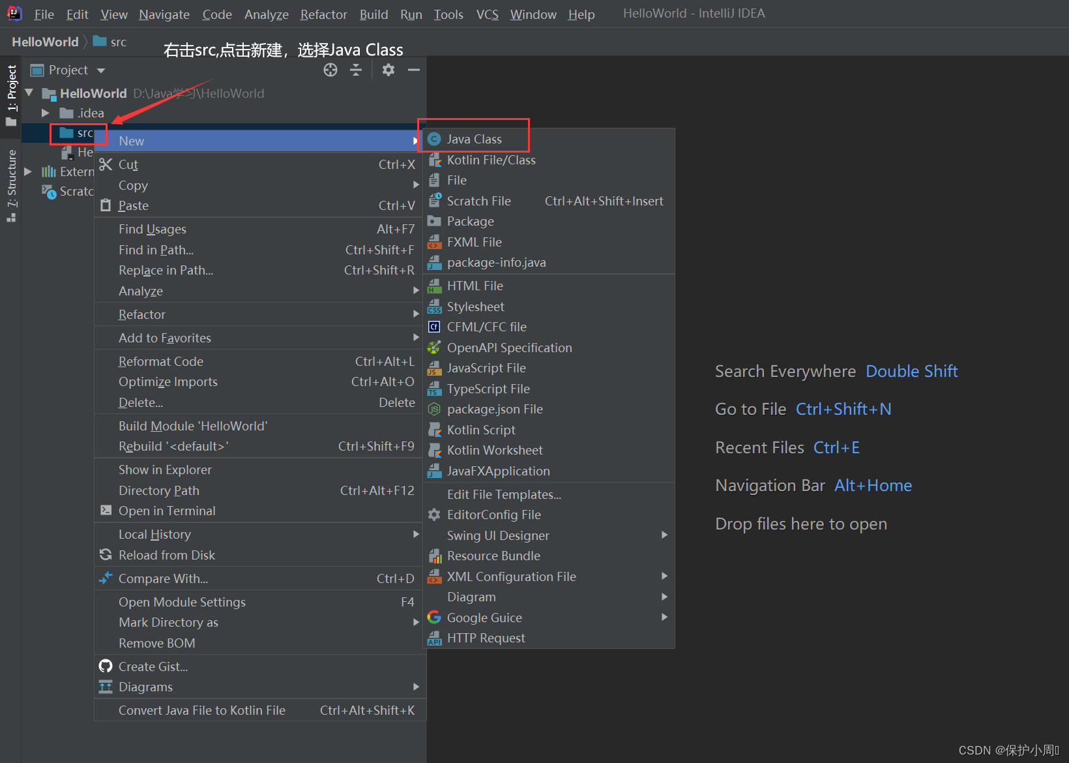The image size is (1069, 763).
Task: Click the JavaScript File icon
Action: [x=434, y=368]
